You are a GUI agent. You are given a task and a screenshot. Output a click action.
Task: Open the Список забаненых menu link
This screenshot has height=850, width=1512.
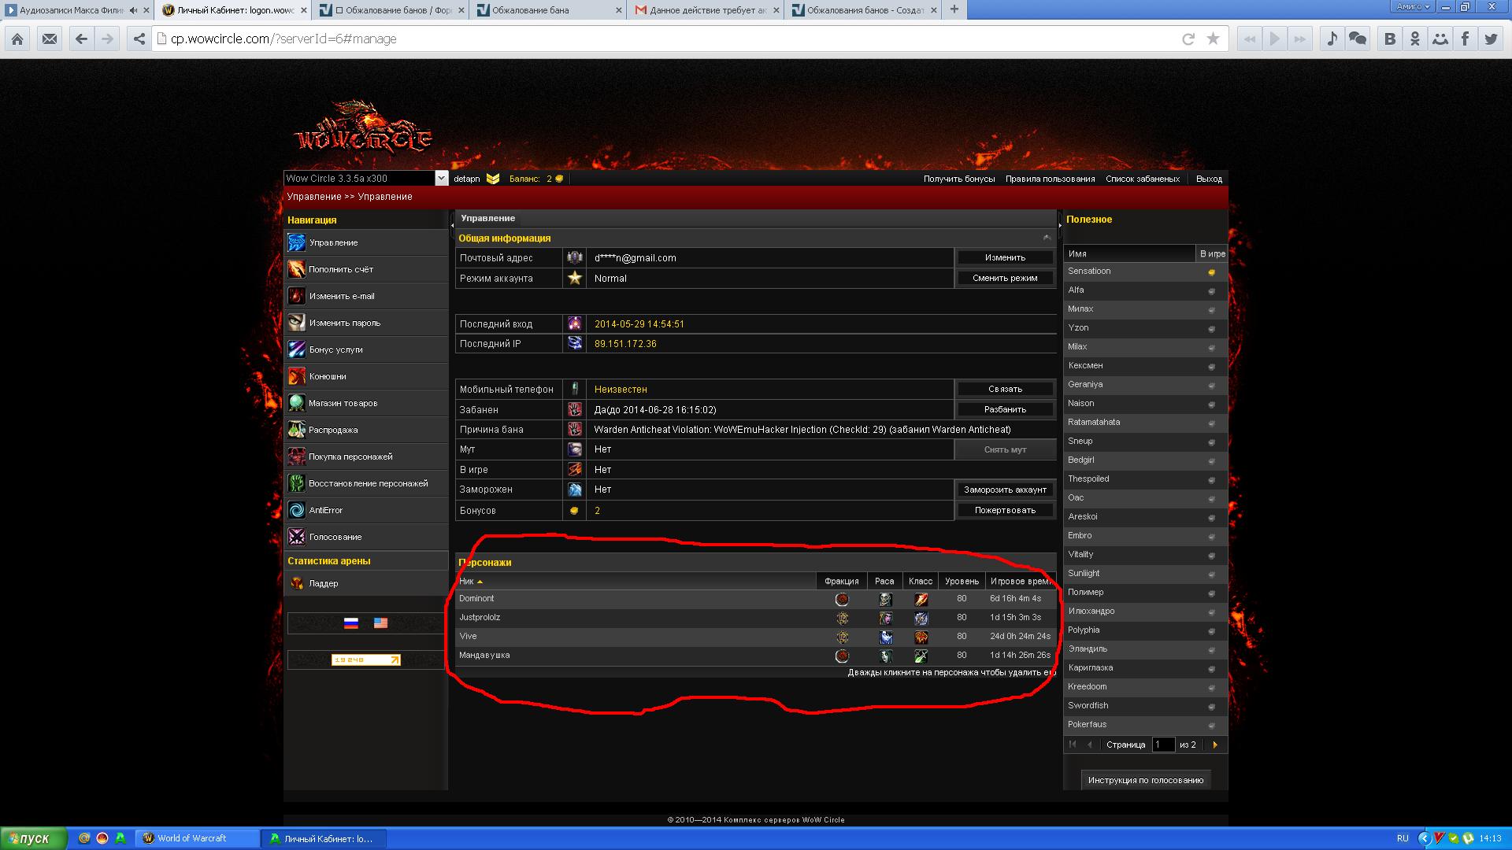[1142, 179]
